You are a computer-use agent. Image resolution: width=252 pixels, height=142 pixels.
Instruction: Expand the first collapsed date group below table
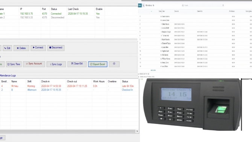click(x=144, y=74)
